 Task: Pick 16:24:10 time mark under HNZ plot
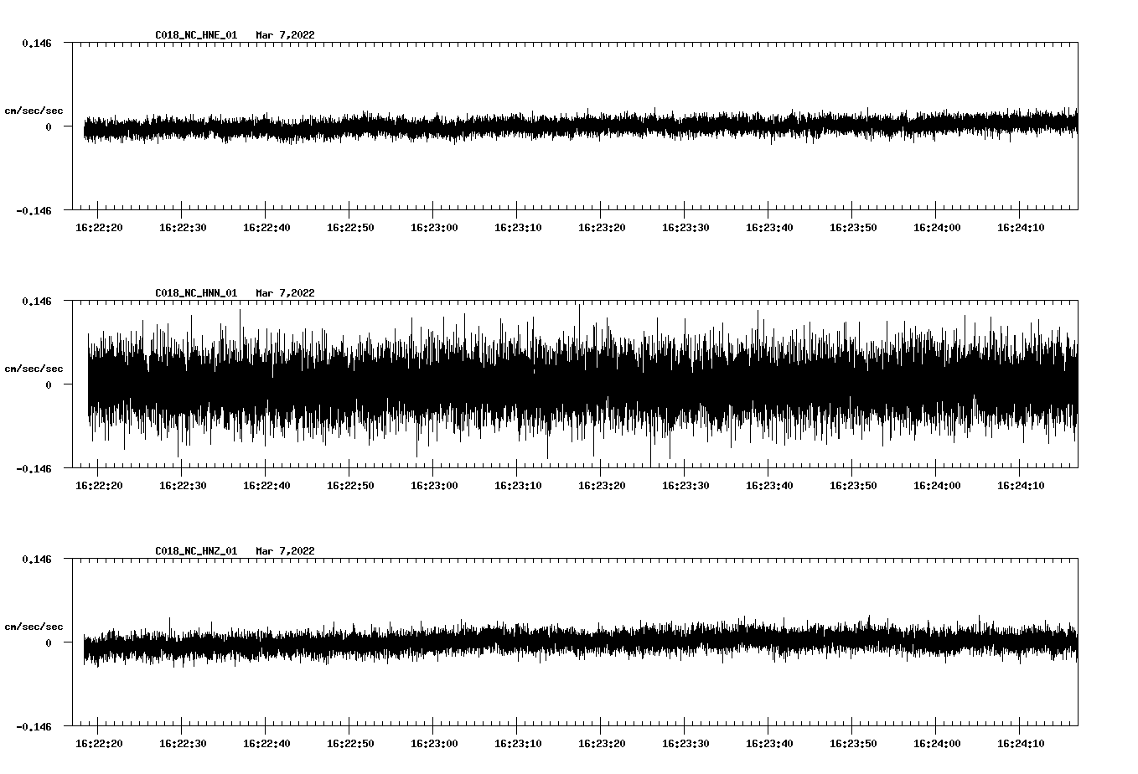click(x=1021, y=743)
